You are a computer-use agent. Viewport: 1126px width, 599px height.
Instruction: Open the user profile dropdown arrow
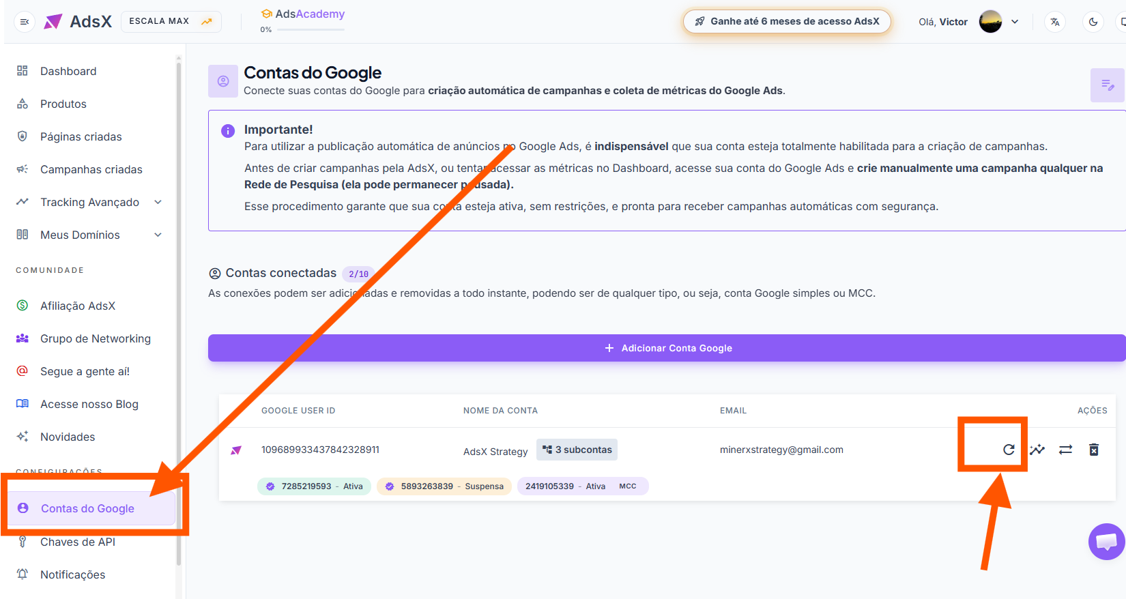(1015, 22)
